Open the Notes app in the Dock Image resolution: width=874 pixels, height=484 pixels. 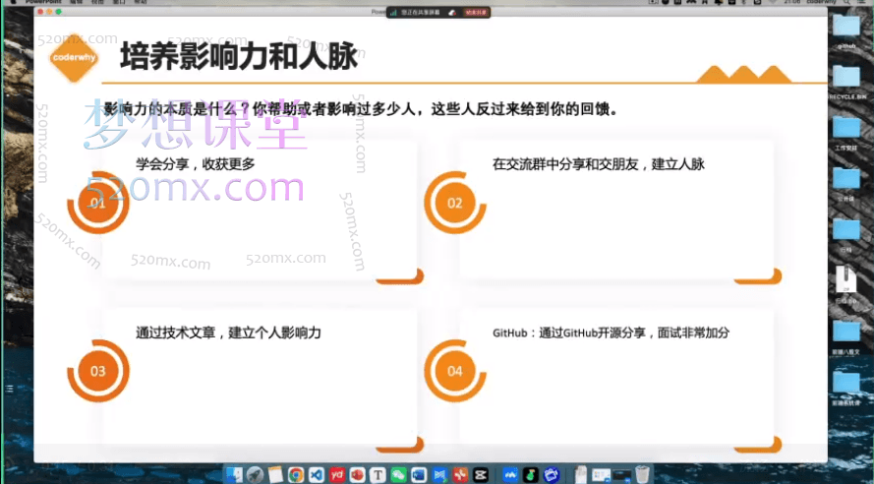coord(275,474)
